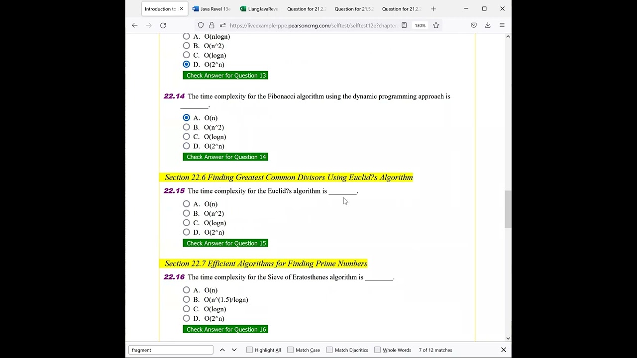This screenshot has height=358, width=637.
Task: Open the Firefox application menu
Action: 502,25
